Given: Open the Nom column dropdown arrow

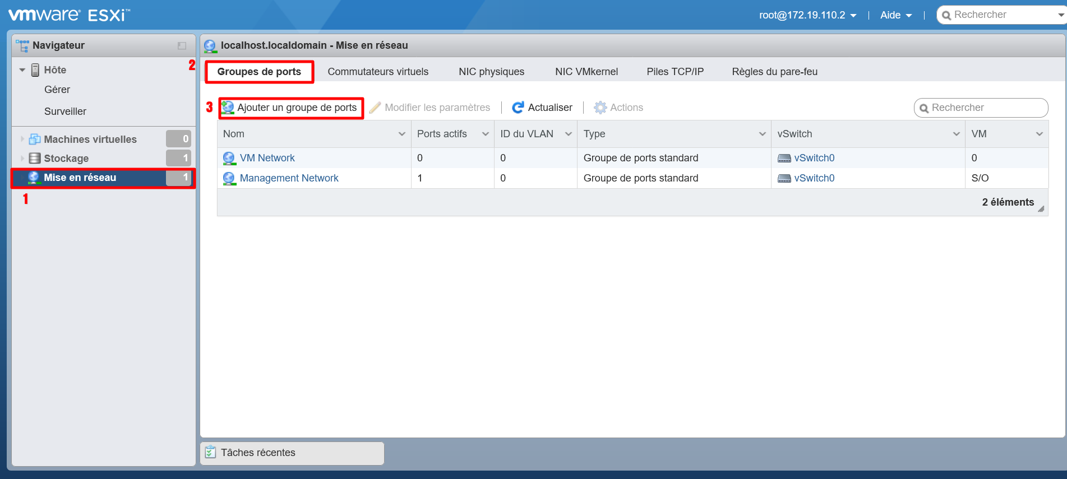Looking at the screenshot, I should (401, 134).
